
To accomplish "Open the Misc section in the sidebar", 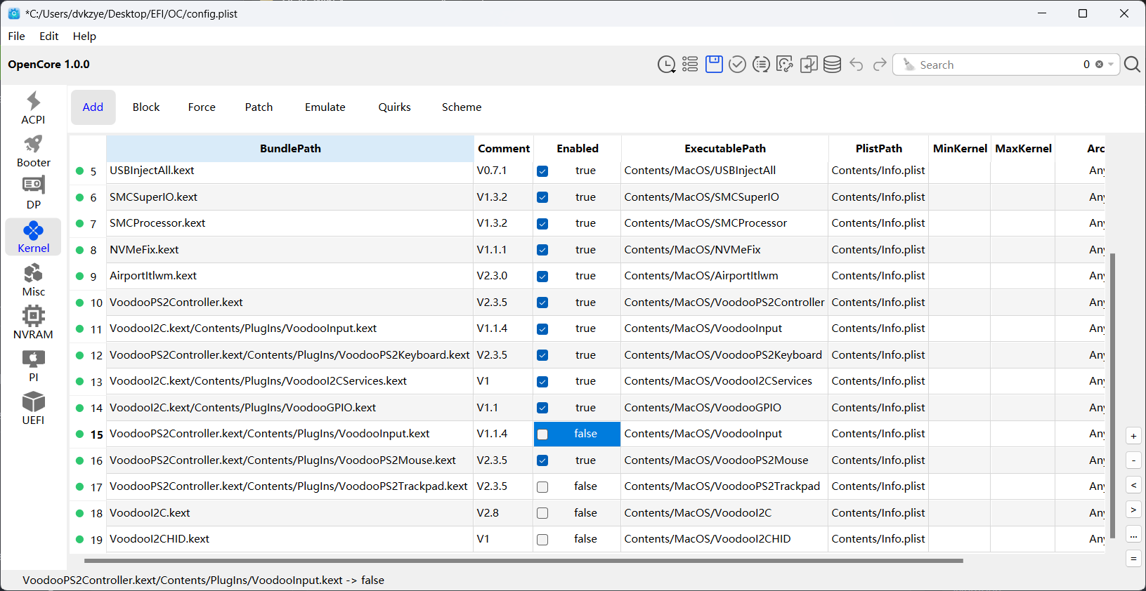I will tap(33, 280).
